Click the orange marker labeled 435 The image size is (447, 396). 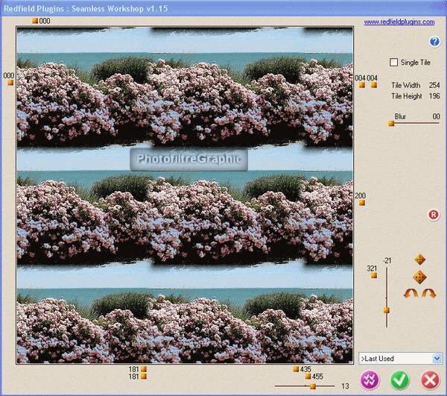tap(296, 369)
